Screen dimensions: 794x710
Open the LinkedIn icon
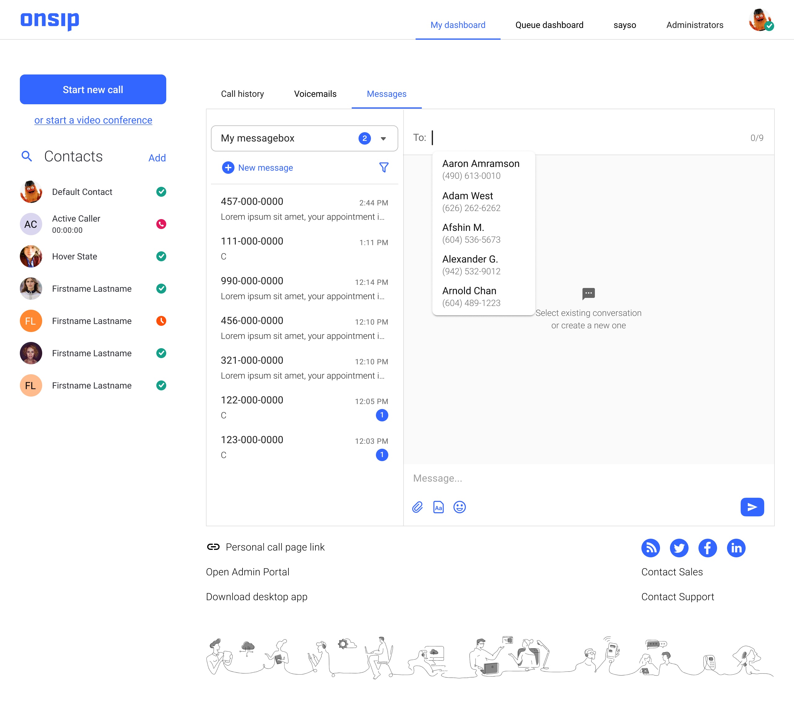tap(736, 548)
